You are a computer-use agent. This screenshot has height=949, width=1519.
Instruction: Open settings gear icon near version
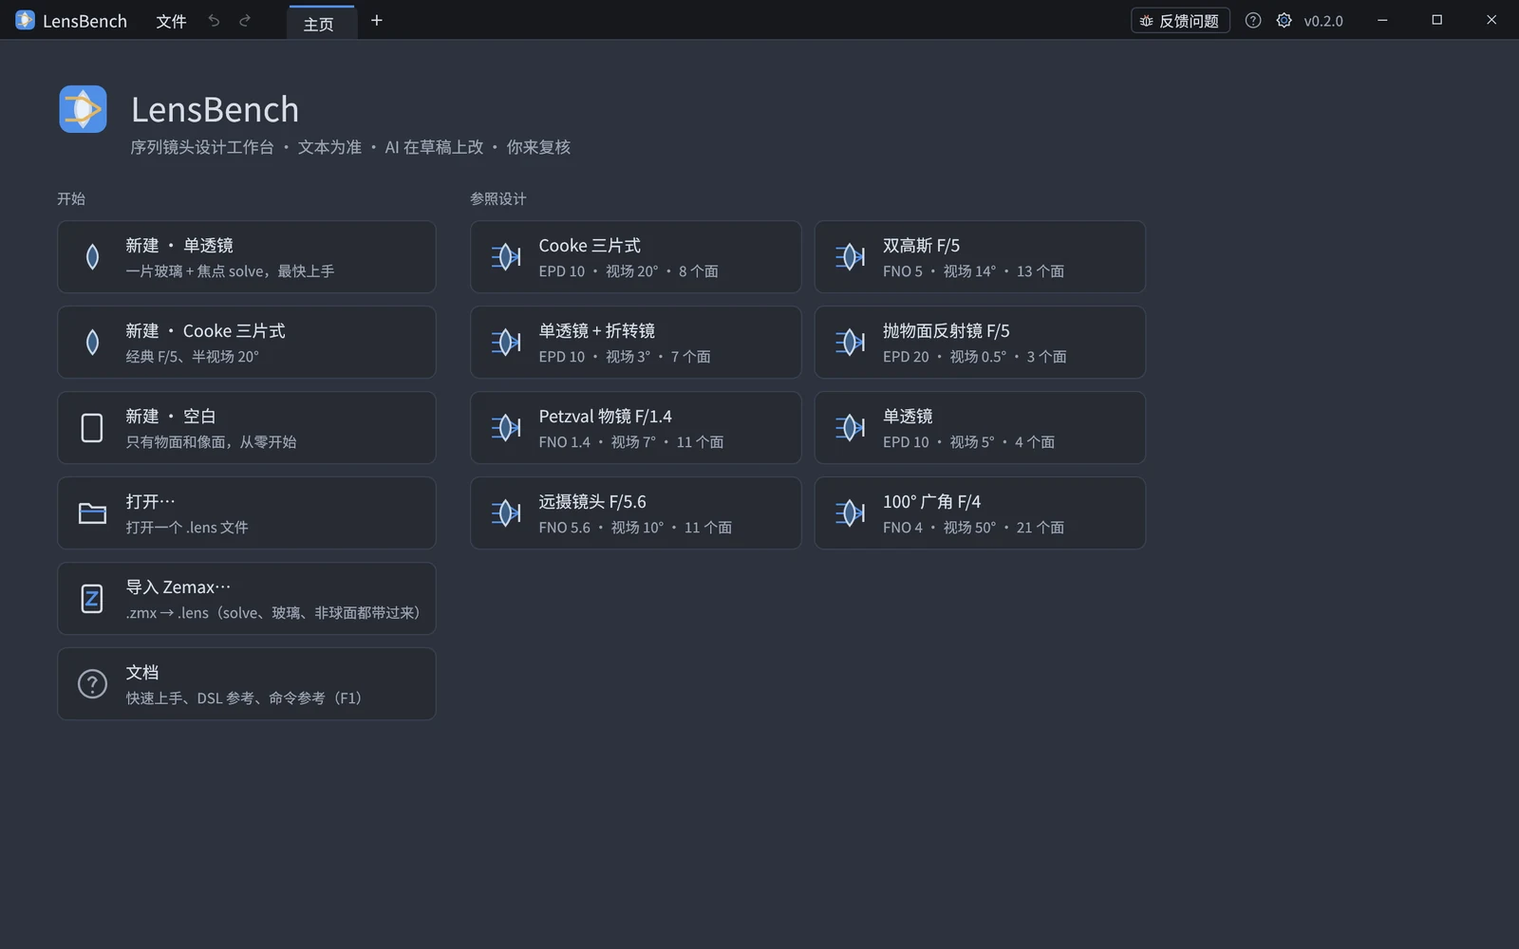[x=1284, y=20]
